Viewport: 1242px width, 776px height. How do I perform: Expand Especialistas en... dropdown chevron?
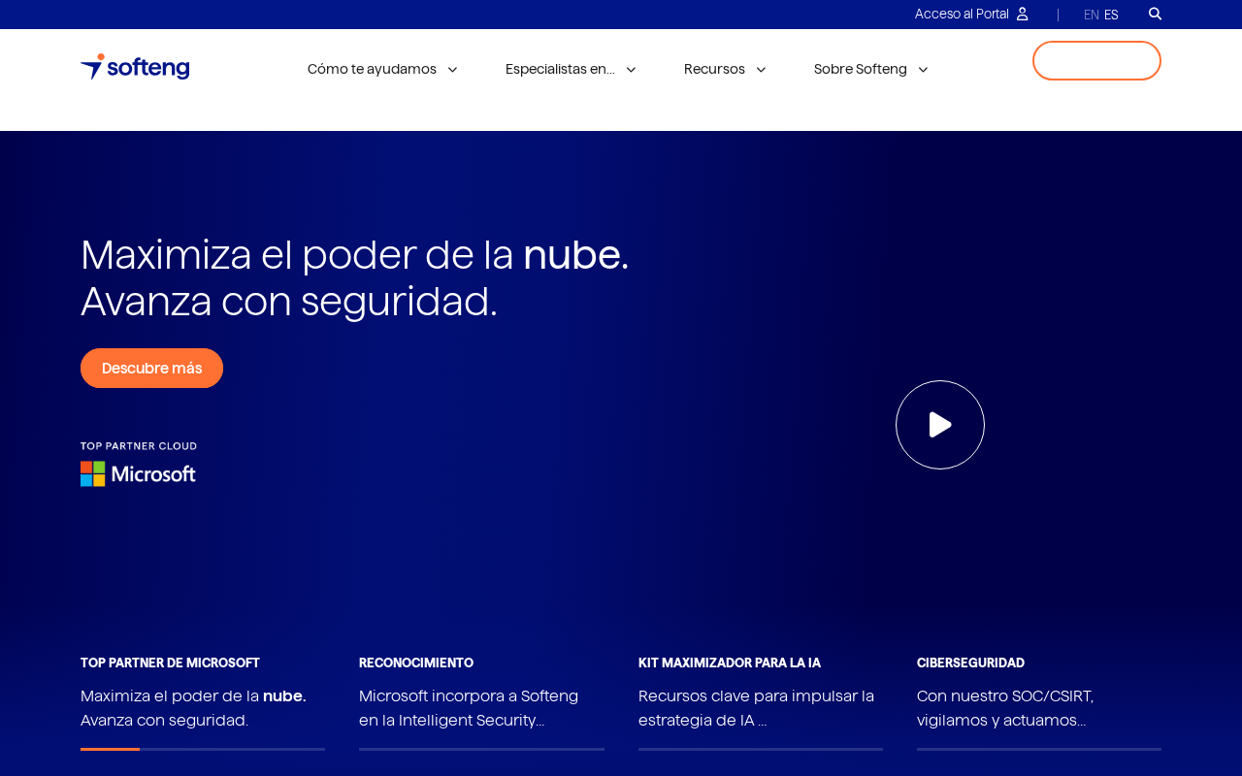[x=631, y=69]
